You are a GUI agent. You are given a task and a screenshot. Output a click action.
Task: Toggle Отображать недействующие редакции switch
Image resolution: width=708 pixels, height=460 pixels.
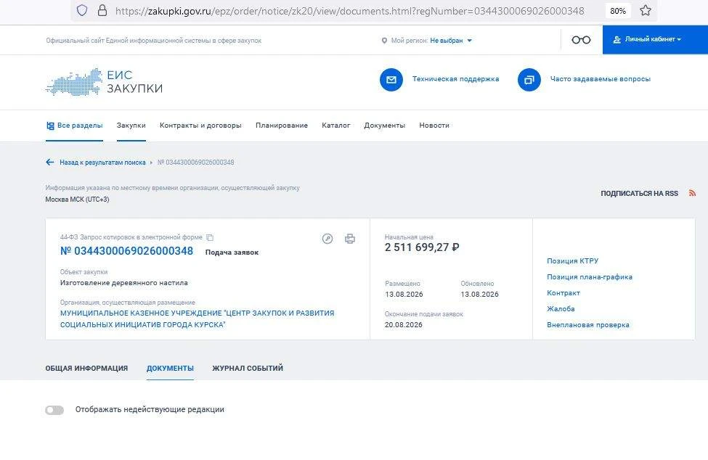(54, 410)
